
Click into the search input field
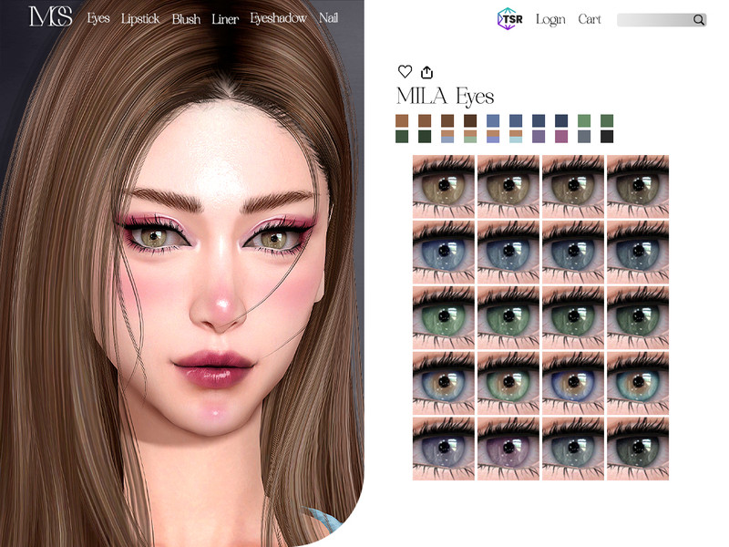click(x=653, y=20)
